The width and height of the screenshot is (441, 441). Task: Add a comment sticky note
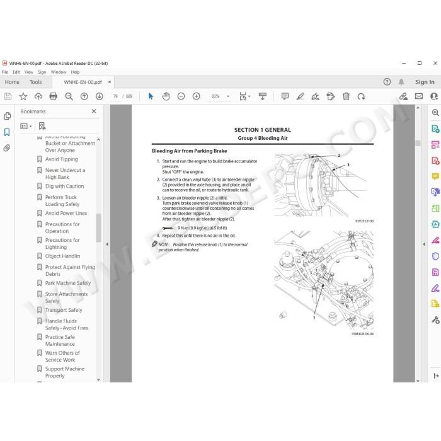(285, 96)
